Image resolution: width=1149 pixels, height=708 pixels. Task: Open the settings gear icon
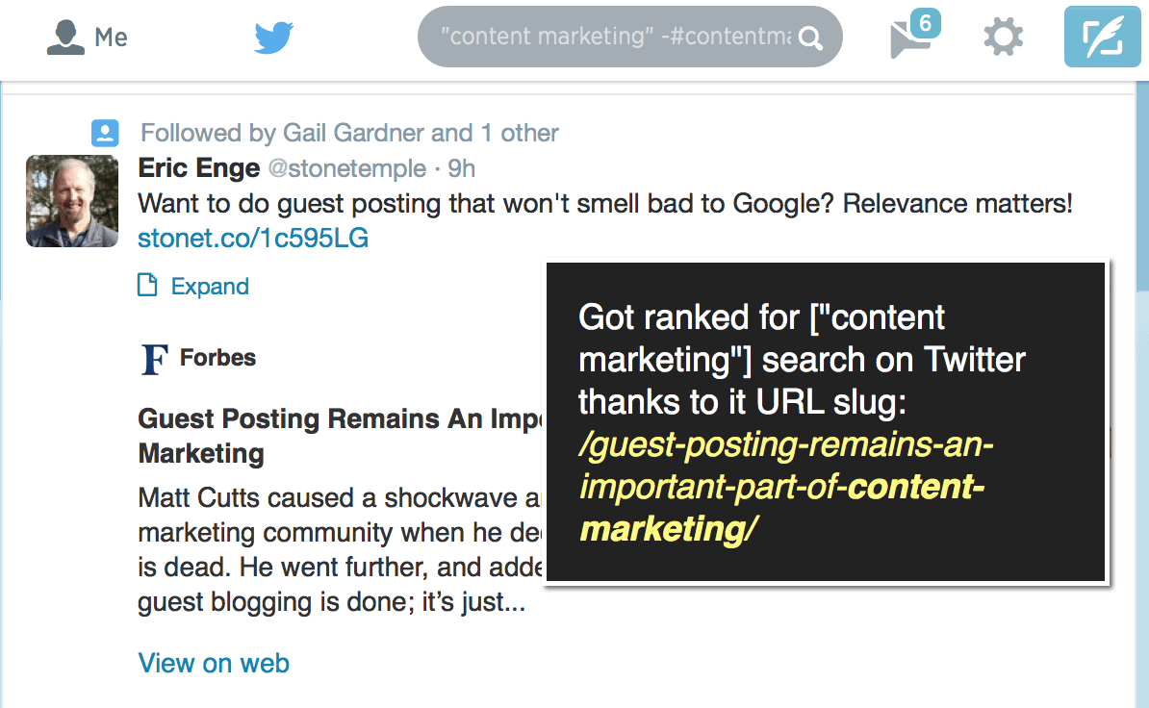[1003, 37]
